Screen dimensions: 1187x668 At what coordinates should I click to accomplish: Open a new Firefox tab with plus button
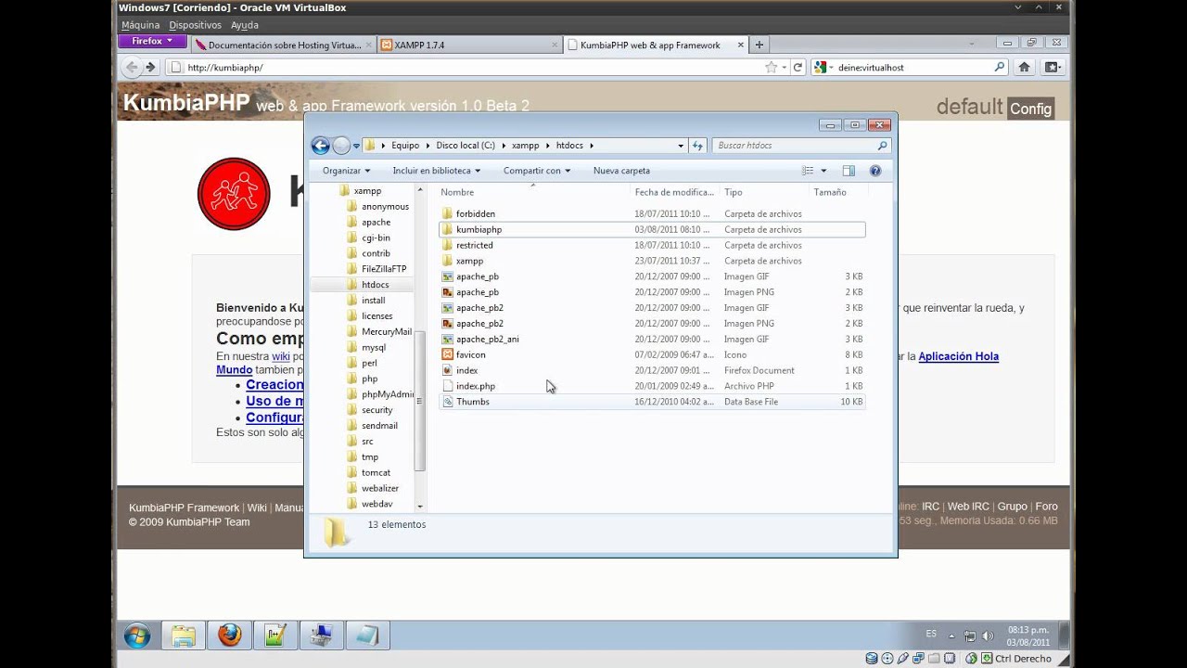tap(759, 45)
